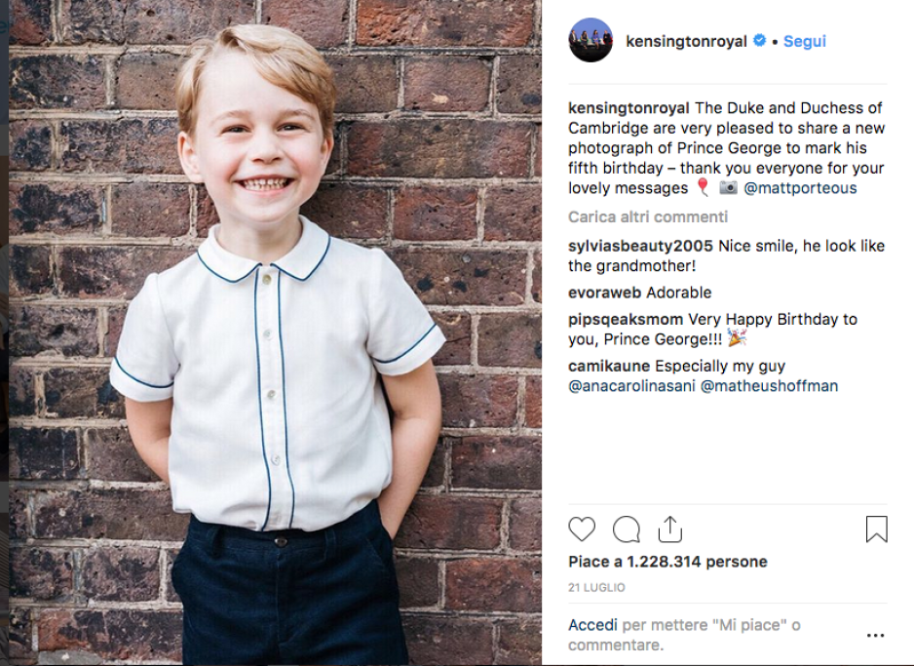
Task: Open camikaune's profile
Action: click(609, 367)
